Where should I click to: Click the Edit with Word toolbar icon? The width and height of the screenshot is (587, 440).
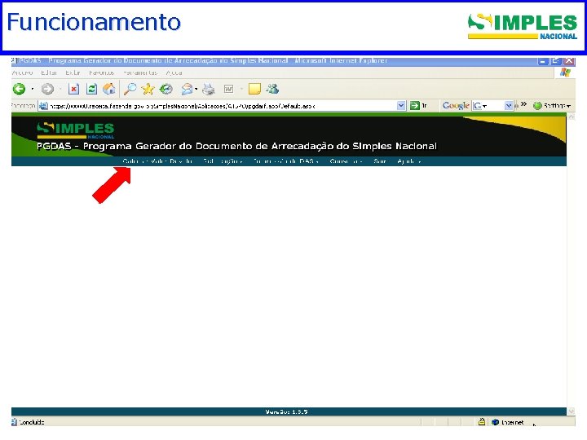[x=228, y=89]
